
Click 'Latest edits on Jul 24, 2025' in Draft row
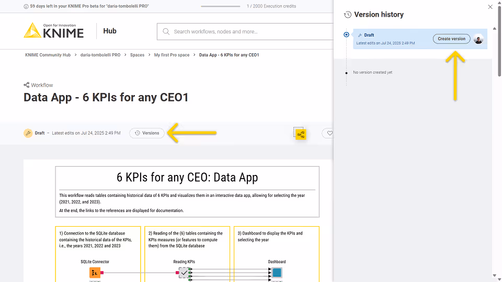pyautogui.click(x=385, y=43)
